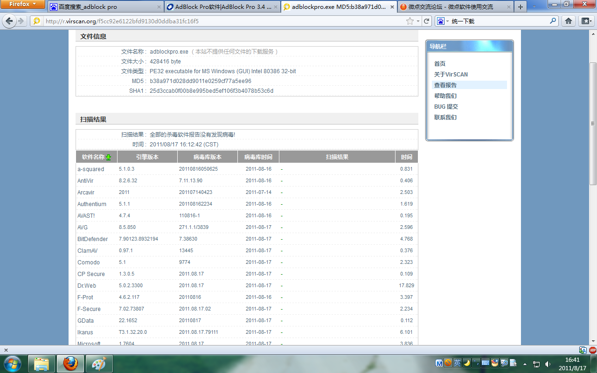Viewport: 597px width, 373px height.
Task: Toggle the moon half-width indicator
Action: pyautogui.click(x=466, y=363)
